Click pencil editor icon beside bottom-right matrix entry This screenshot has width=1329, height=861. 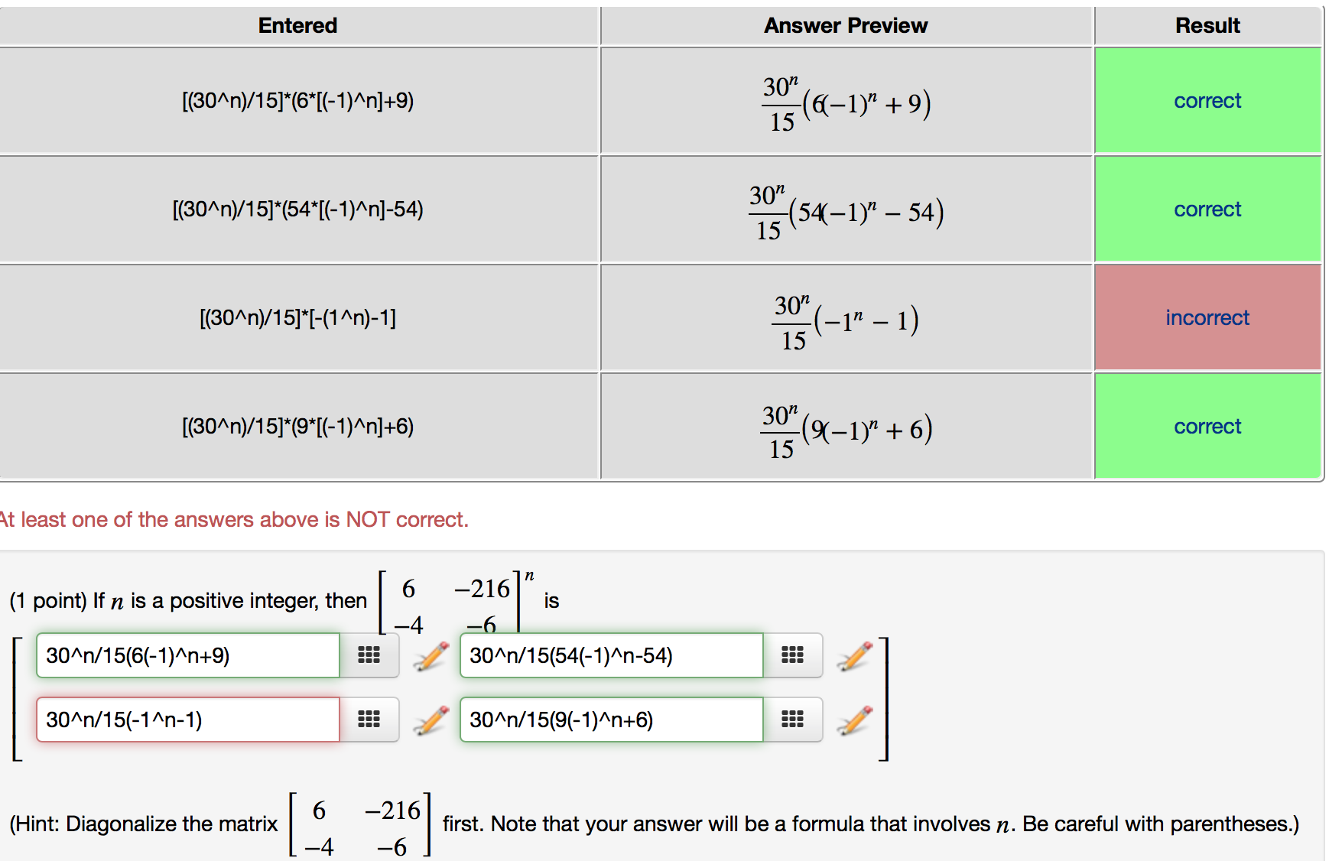point(855,720)
